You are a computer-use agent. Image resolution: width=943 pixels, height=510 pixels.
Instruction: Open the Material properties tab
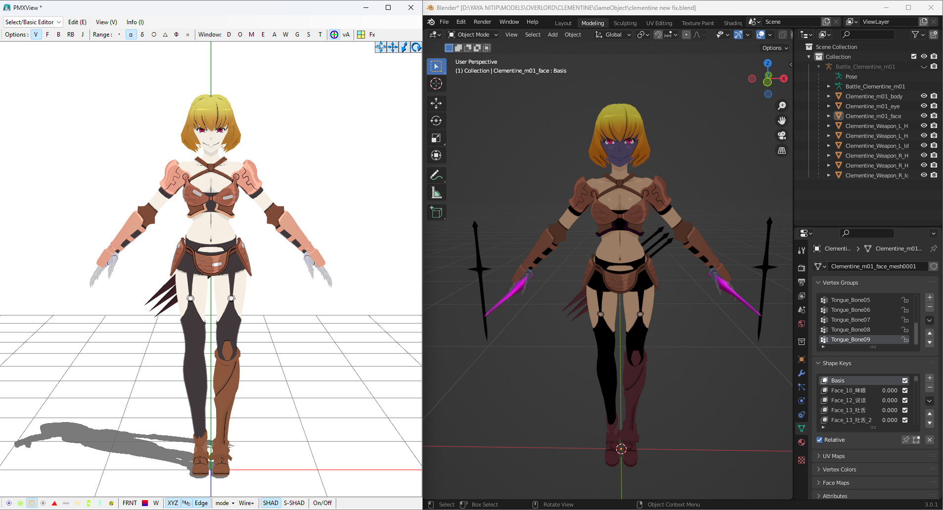(802, 442)
